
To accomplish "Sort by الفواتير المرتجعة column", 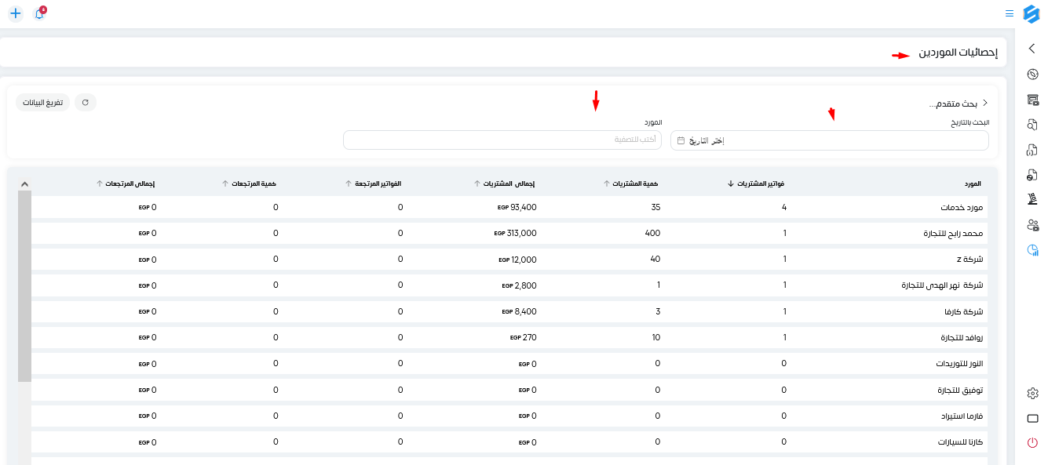I will coord(373,183).
